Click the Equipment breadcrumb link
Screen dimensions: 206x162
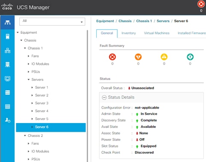(105, 21)
